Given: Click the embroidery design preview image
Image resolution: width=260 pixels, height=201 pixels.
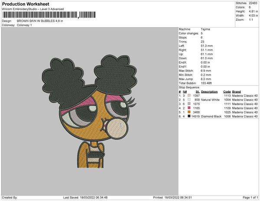Looking at the screenshot, I should pos(89,111).
